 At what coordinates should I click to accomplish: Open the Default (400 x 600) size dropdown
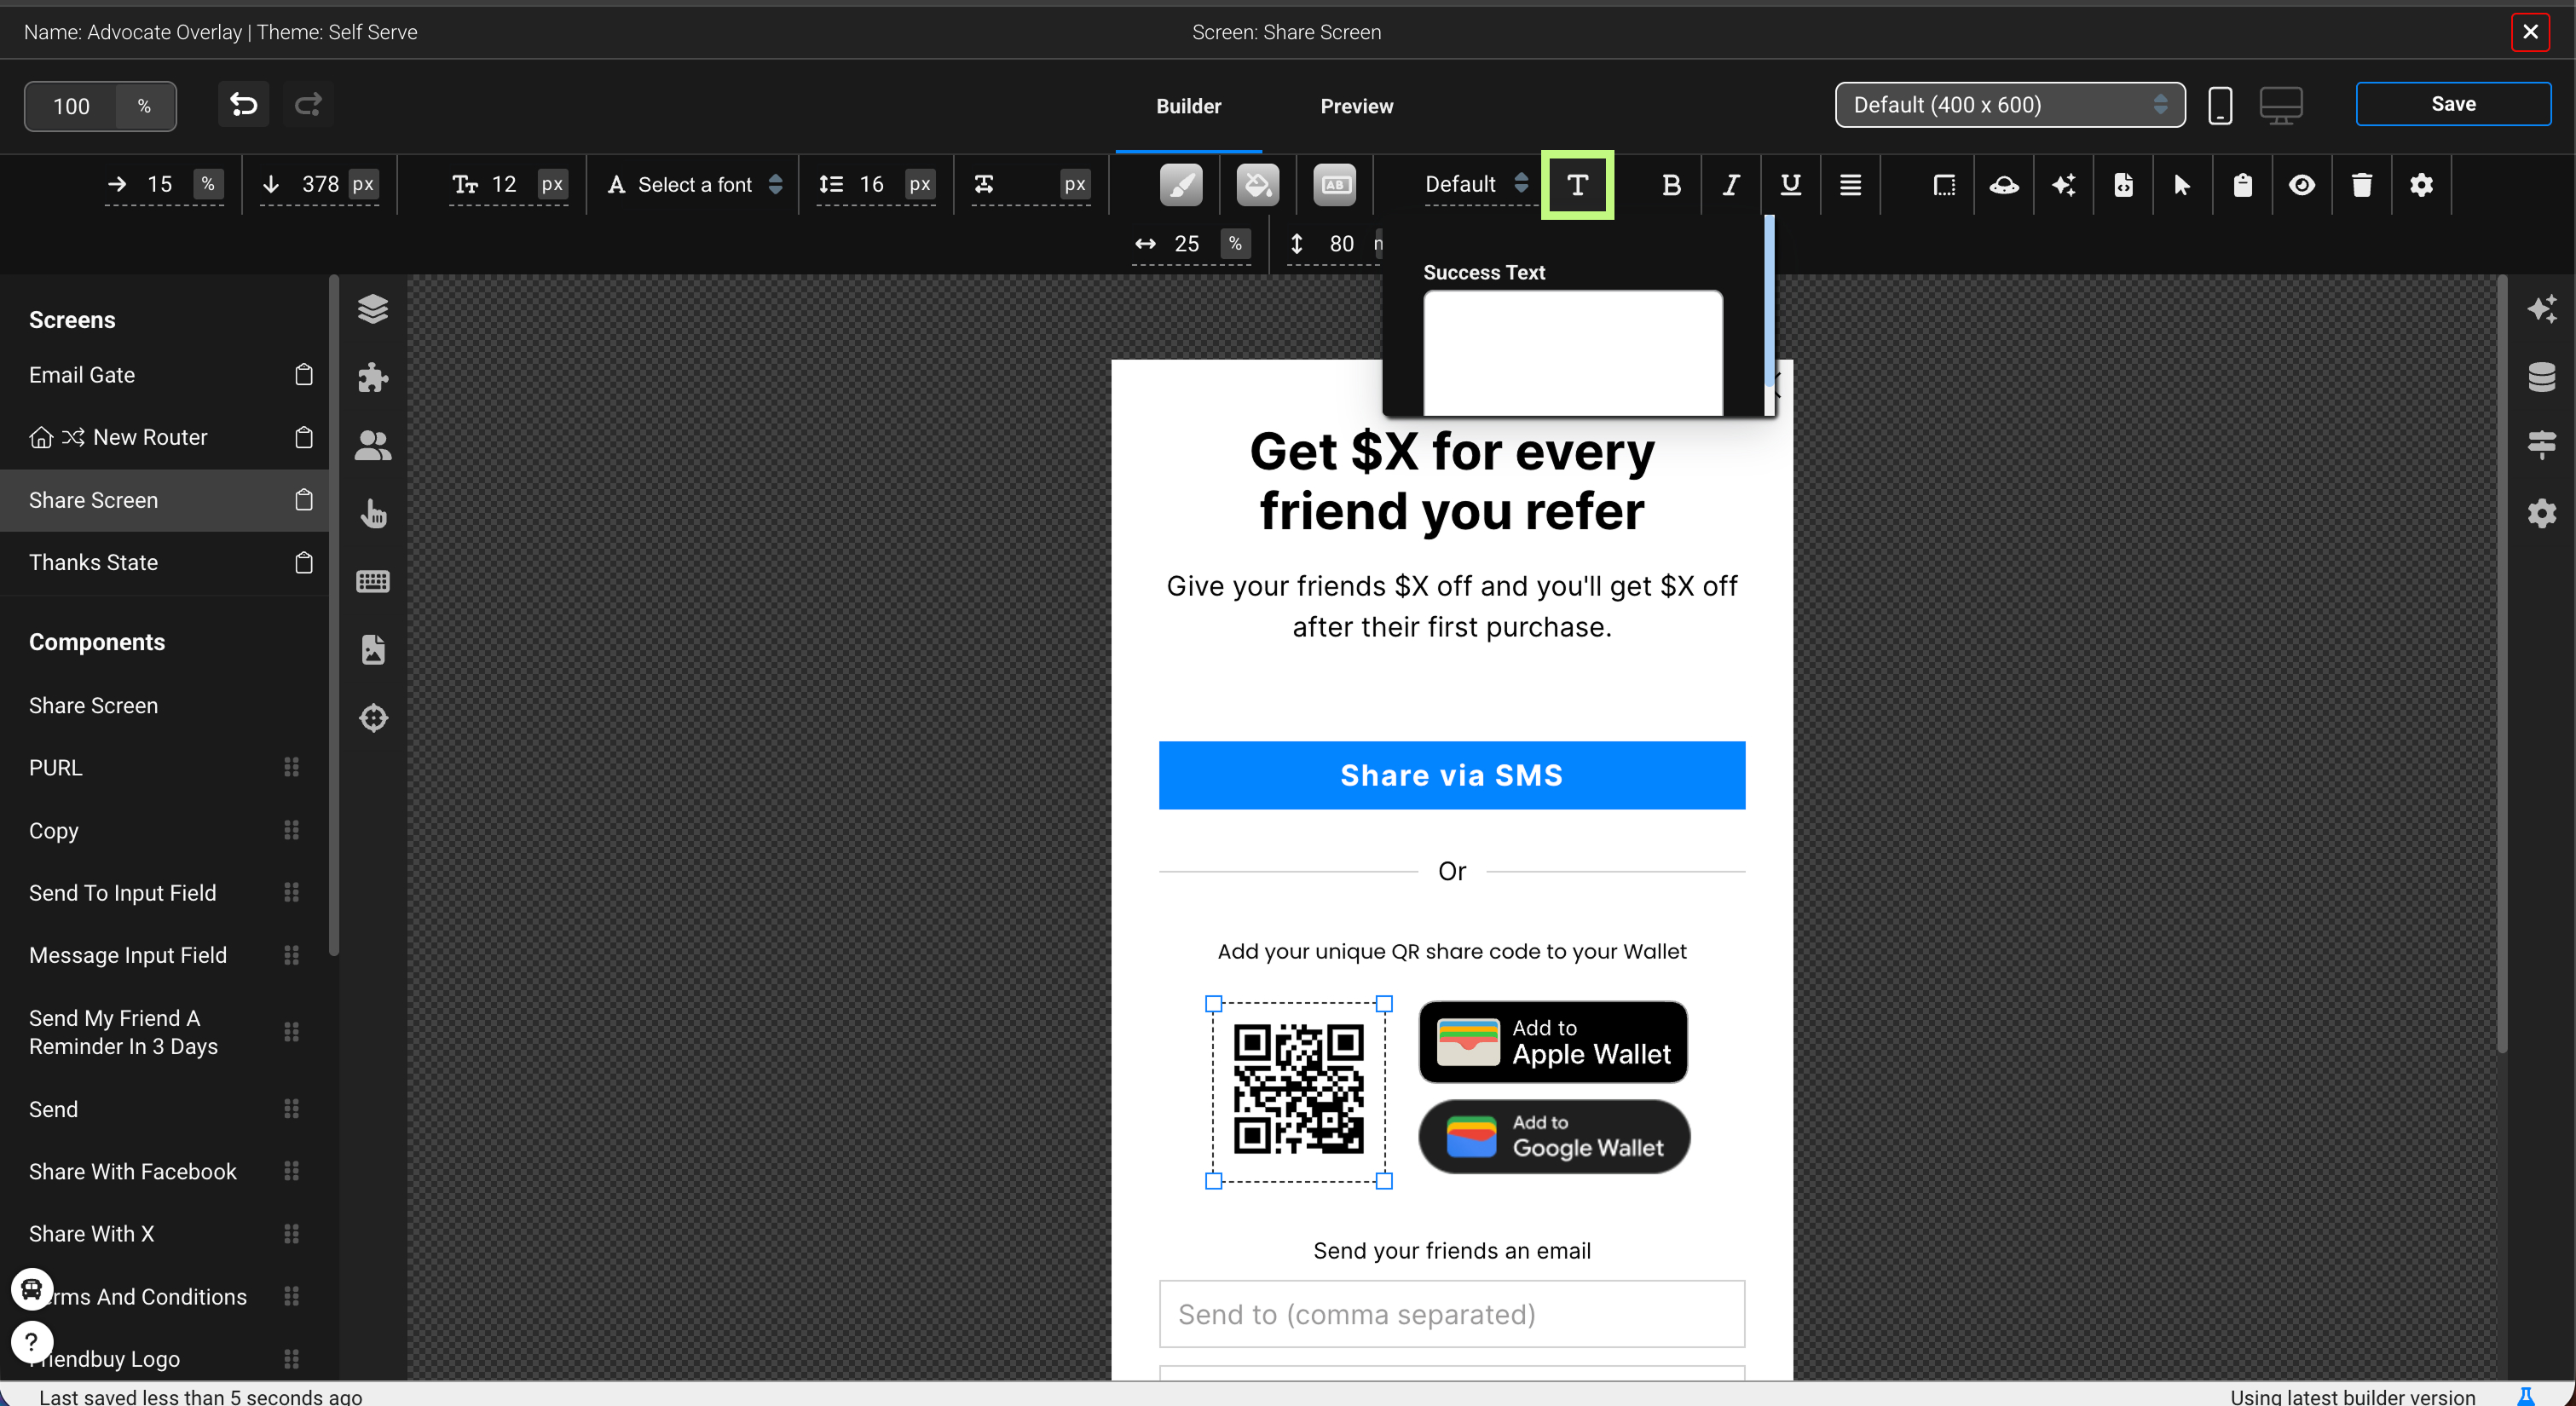(2009, 105)
